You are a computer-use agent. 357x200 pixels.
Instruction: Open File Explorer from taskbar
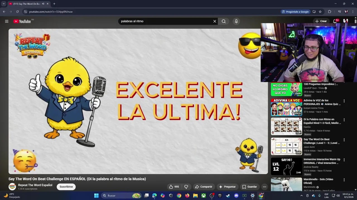click(x=195, y=196)
